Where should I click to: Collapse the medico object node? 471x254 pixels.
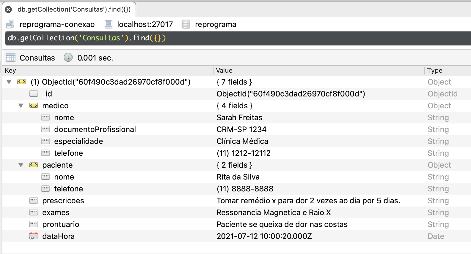tap(21, 106)
